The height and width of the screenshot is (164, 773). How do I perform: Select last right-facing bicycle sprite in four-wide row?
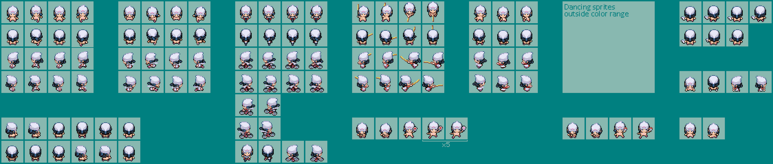pos(316,82)
